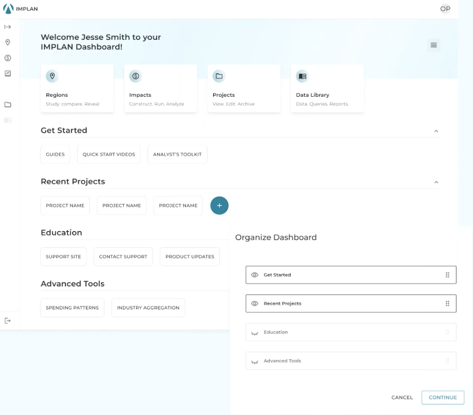Screen dimensions: 473x415
Task: Click the sidebar chart icon
Action: 8,73
